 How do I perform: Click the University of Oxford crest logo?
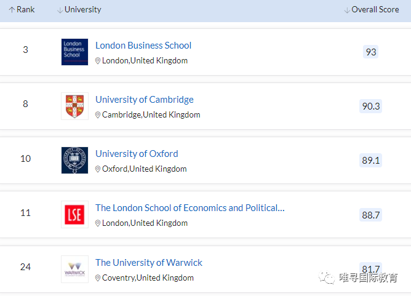tap(74, 160)
